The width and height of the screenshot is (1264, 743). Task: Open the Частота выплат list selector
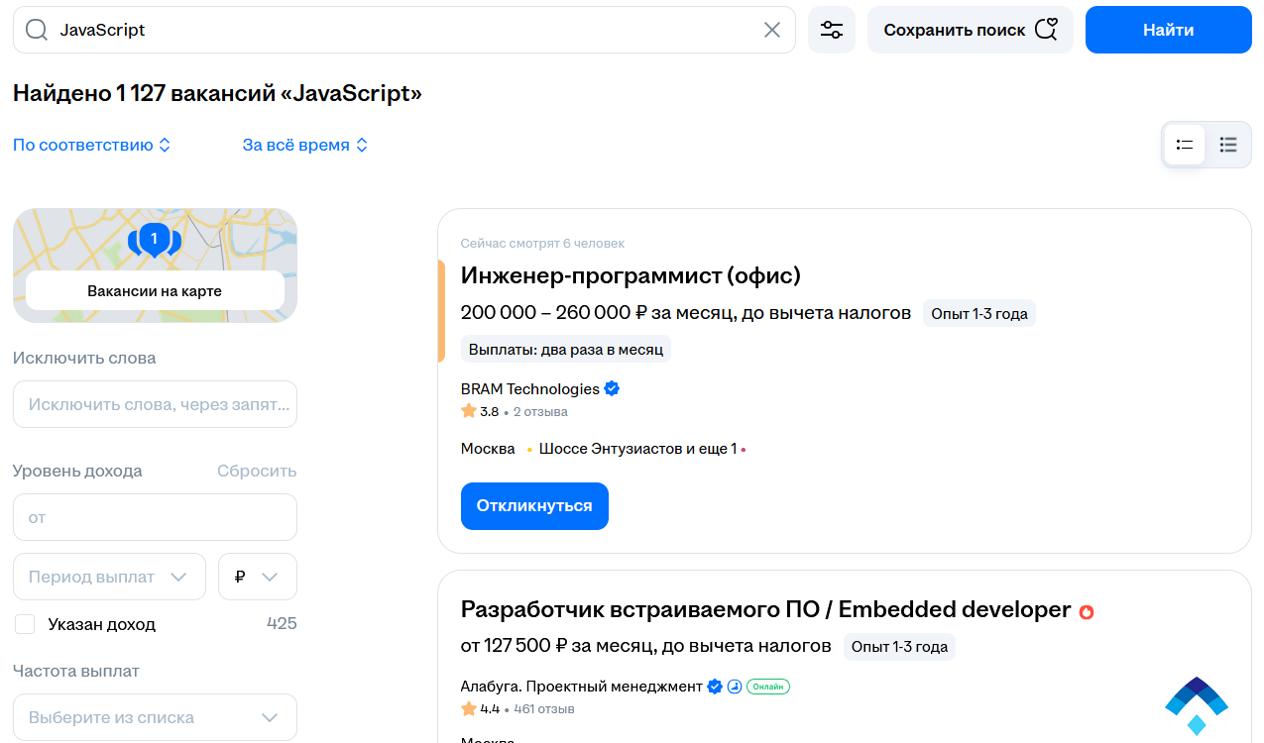coord(155,716)
